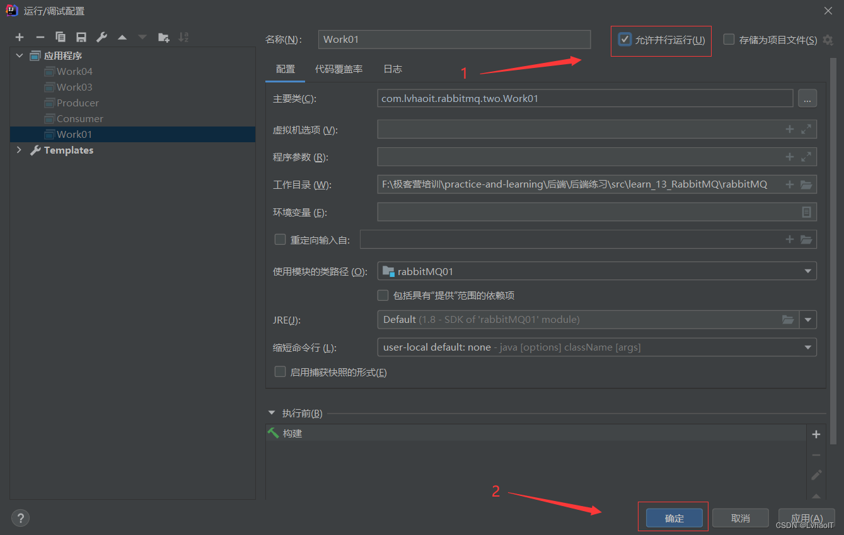Image resolution: width=844 pixels, height=535 pixels.
Task: Collapse the 应用程序 tree node
Action: tap(19, 56)
